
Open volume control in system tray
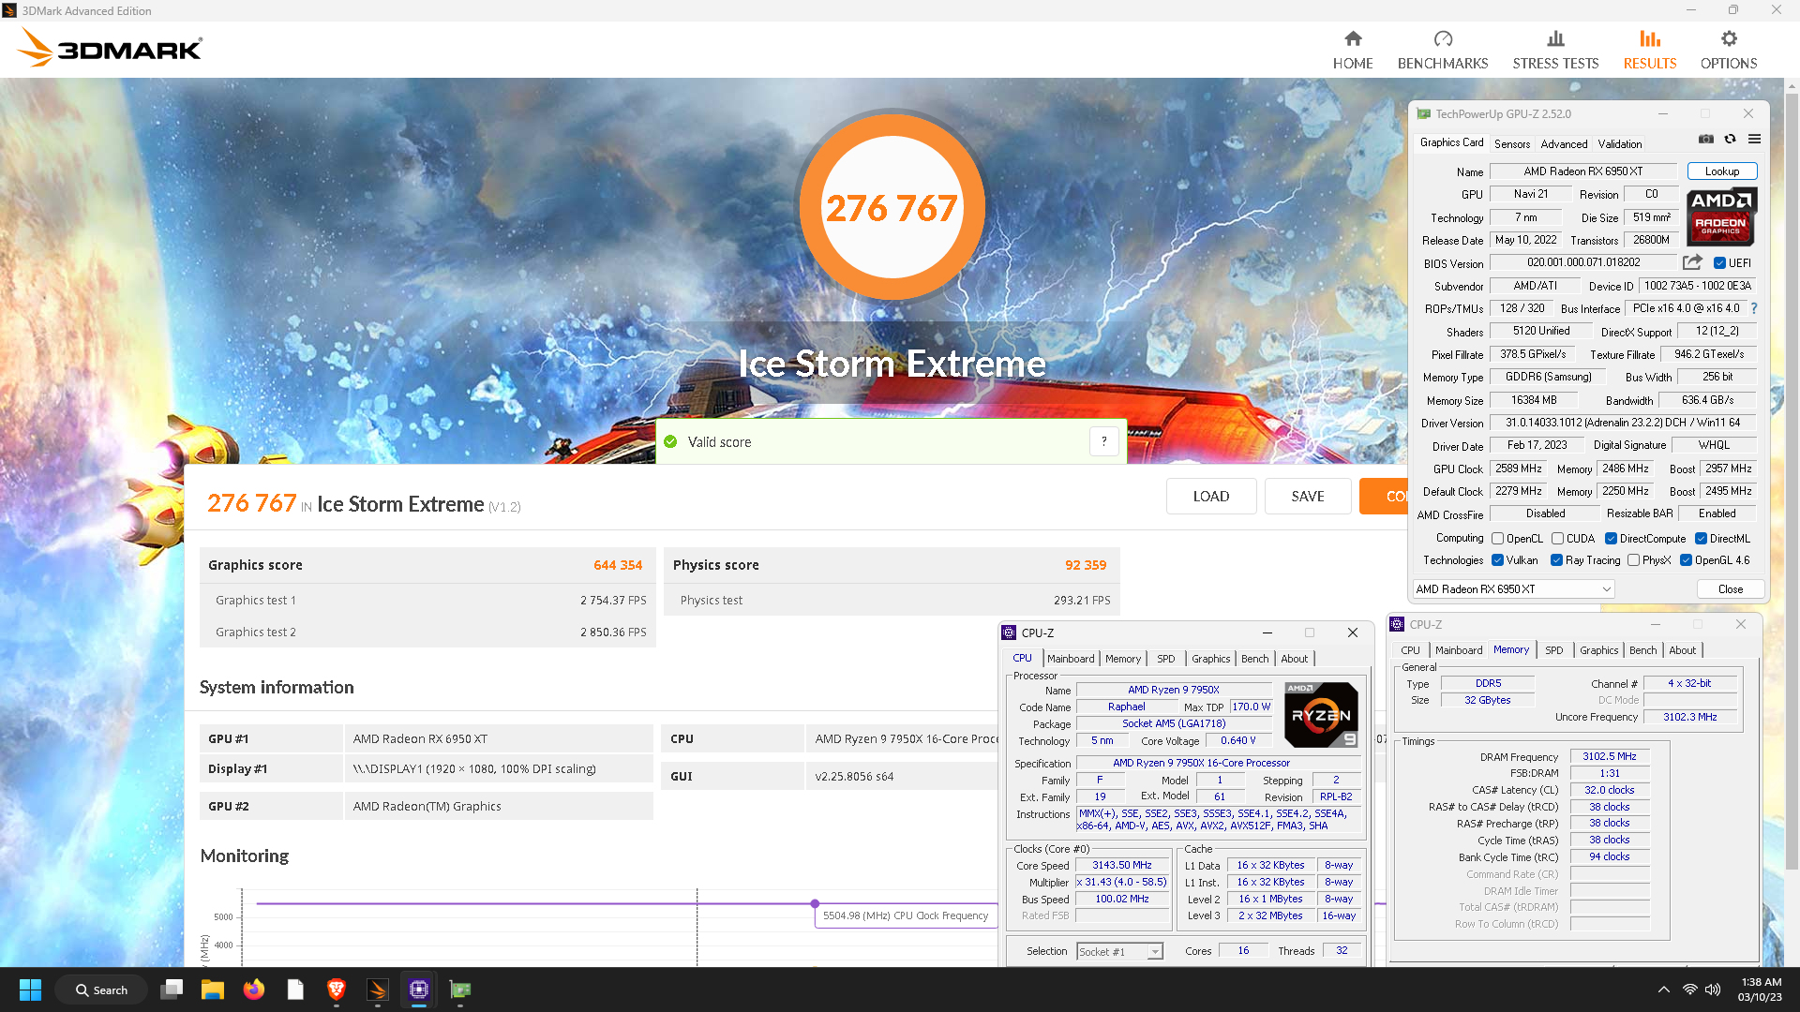pos(1713,990)
